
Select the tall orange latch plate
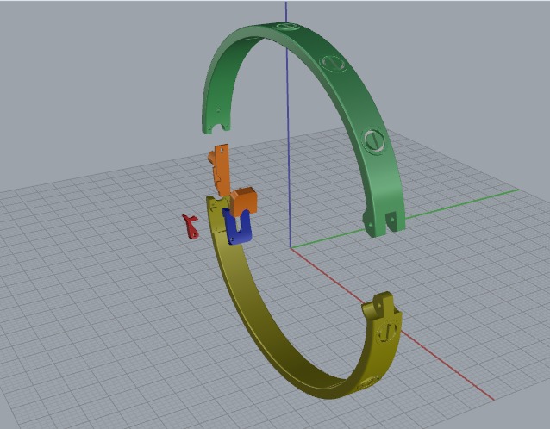(222, 168)
